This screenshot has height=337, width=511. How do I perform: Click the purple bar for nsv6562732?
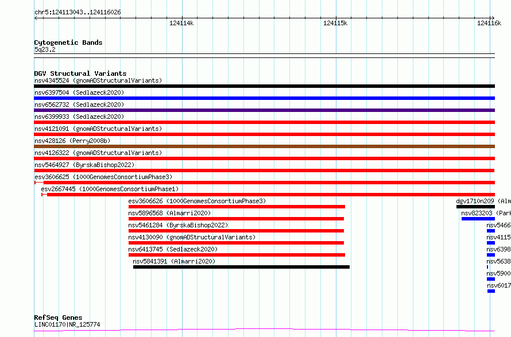click(264, 110)
